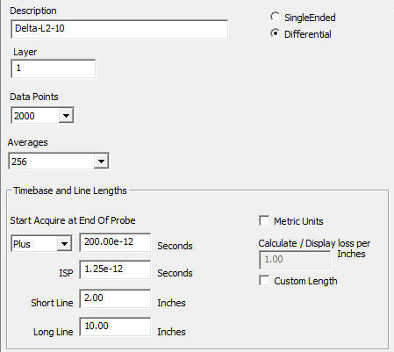This screenshot has height=352, width=394.
Task: Click the disabled loss per Inches field
Action: click(x=295, y=260)
